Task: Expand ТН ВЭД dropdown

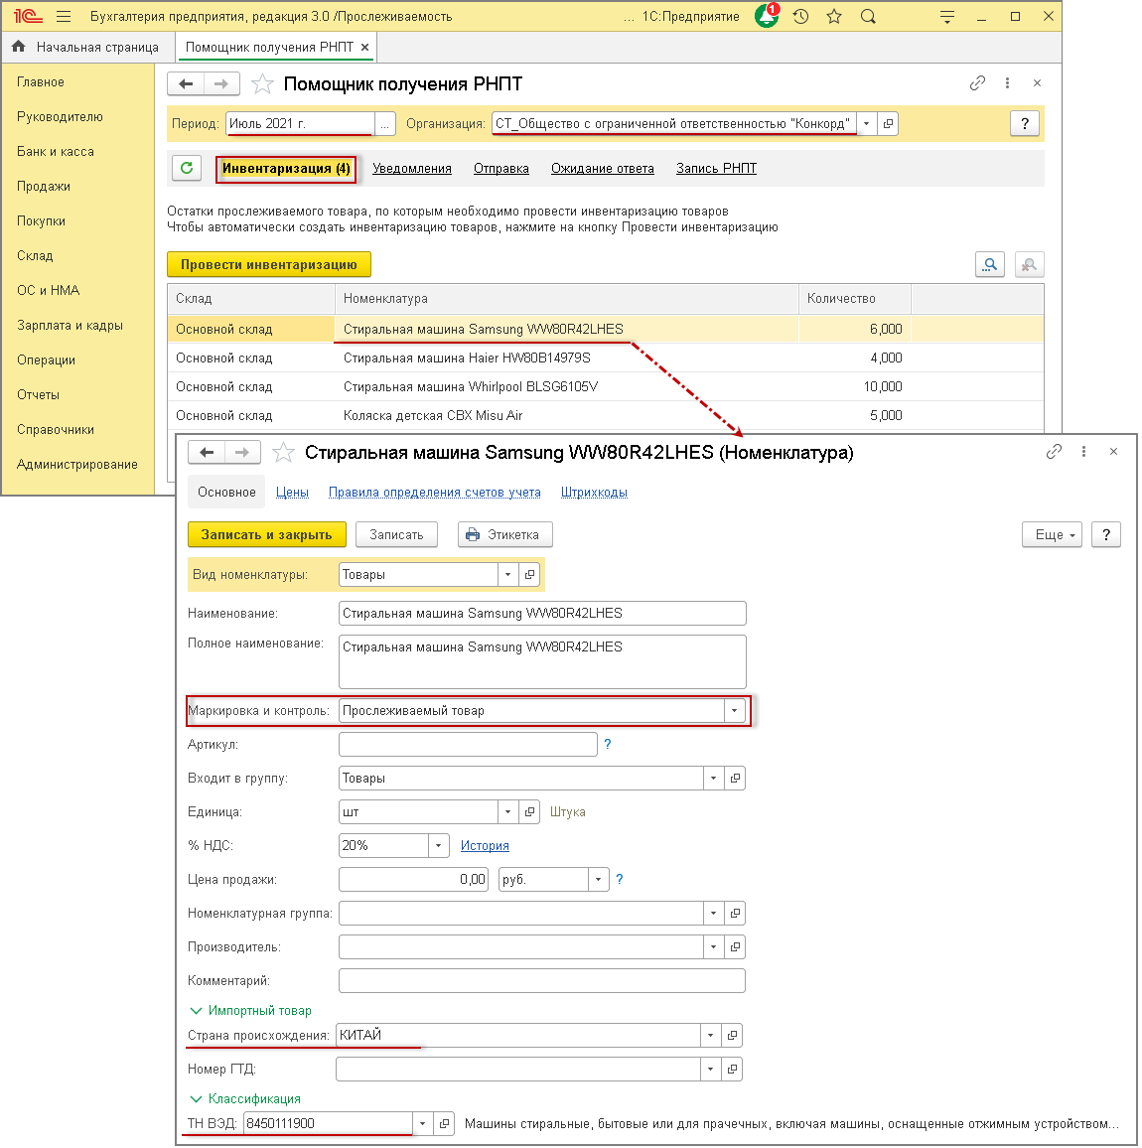Action: tap(422, 1123)
